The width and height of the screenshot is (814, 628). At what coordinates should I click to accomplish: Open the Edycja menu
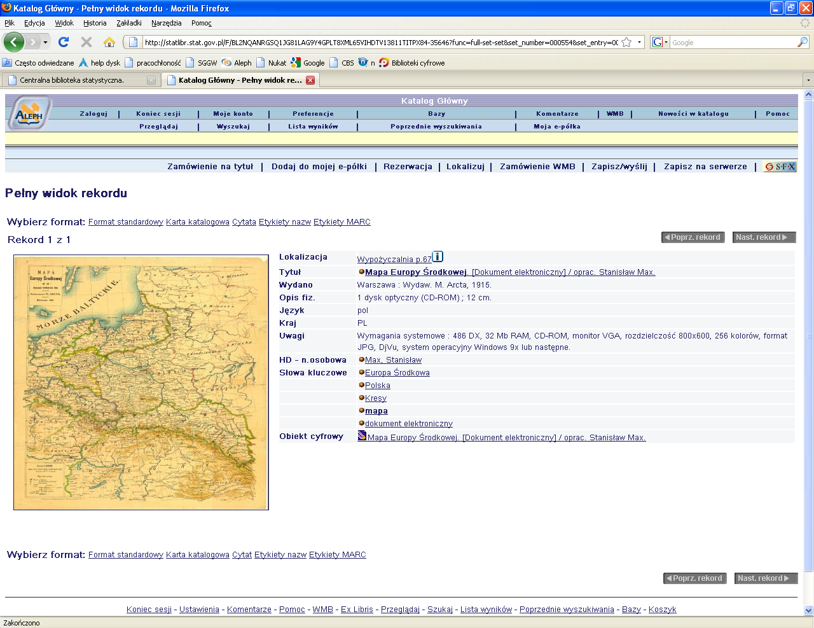(x=34, y=23)
